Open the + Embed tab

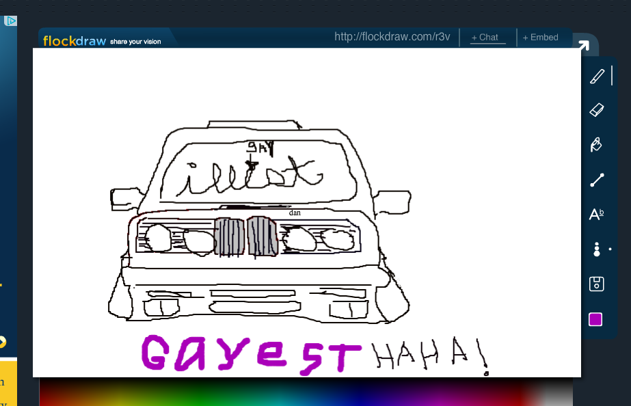tap(540, 38)
